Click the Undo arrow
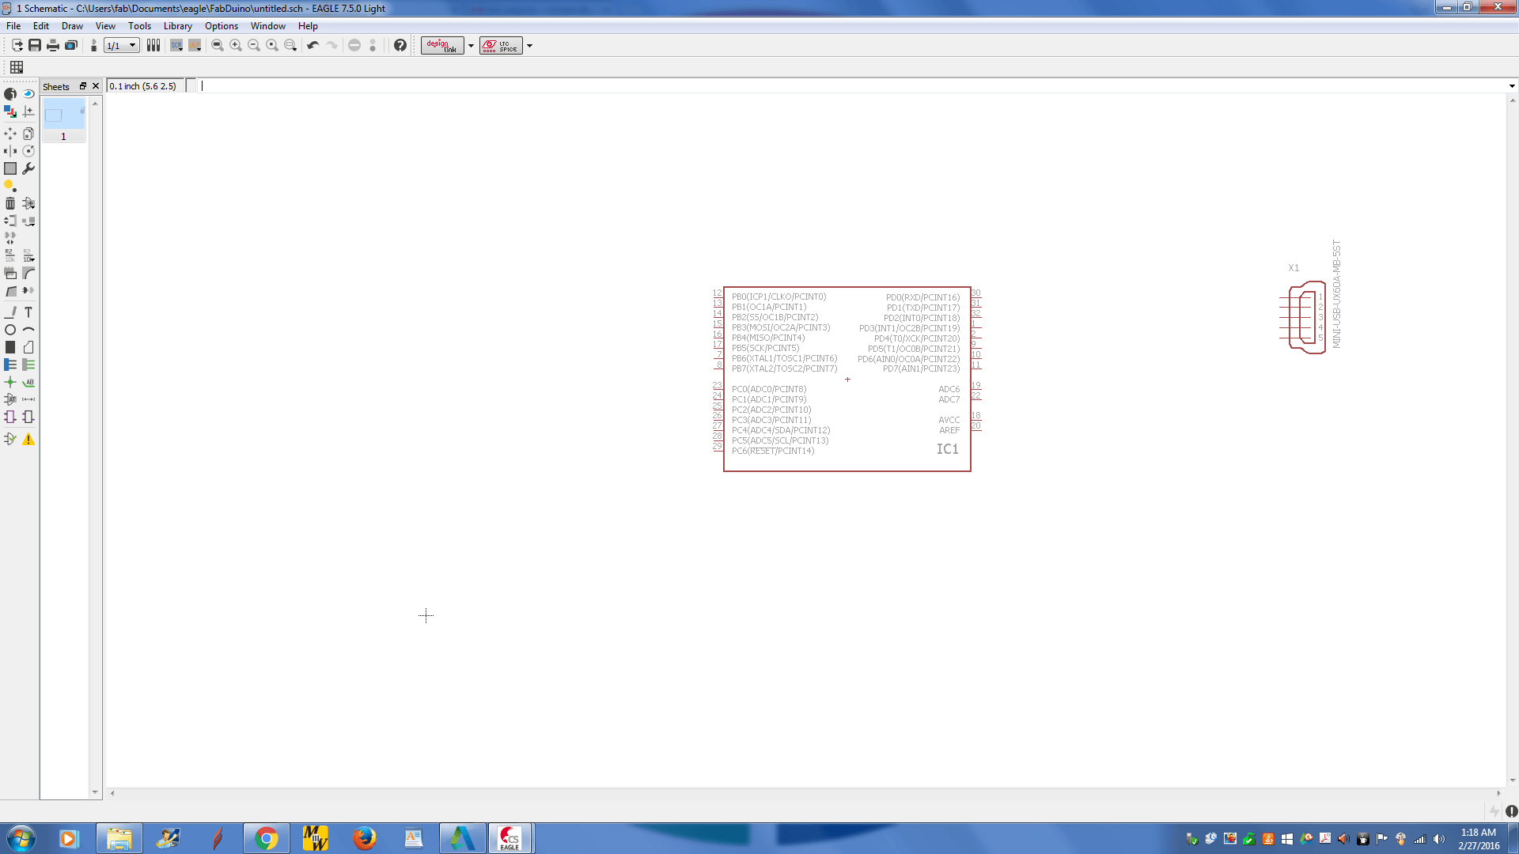Screen dimensions: 1519x854 click(313, 45)
